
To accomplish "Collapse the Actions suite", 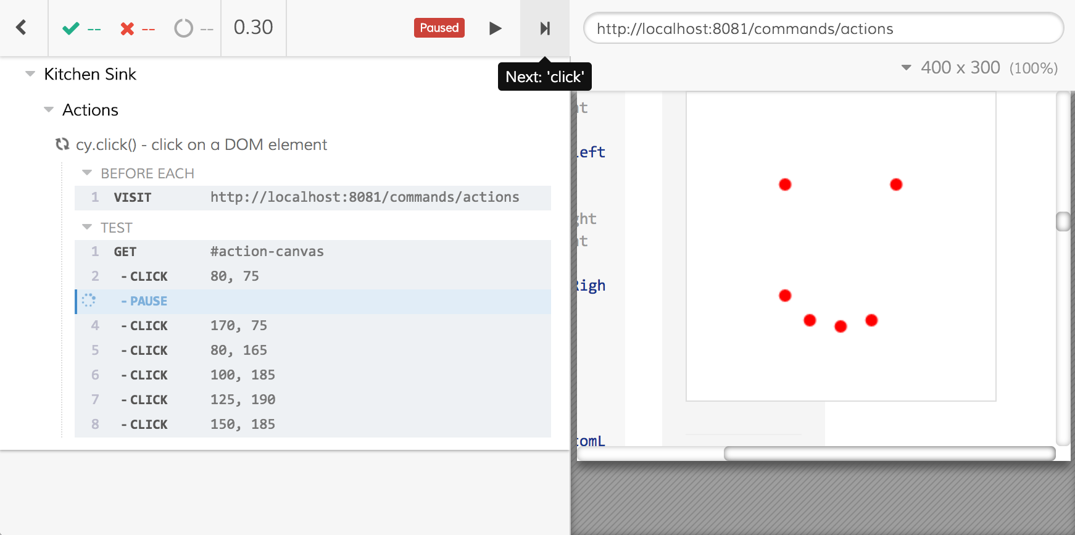I will (x=49, y=110).
